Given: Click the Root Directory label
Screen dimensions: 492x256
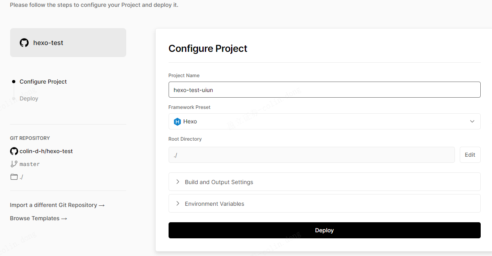Looking at the screenshot, I should 185,139.
